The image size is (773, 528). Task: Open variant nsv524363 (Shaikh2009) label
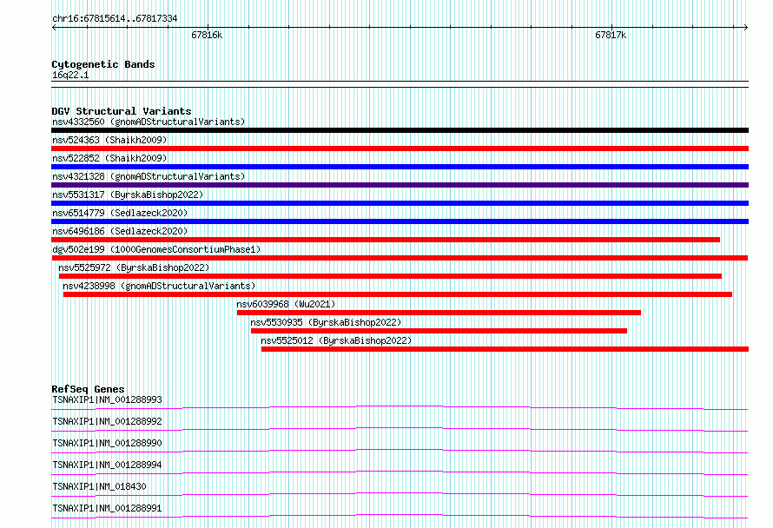[x=109, y=140]
